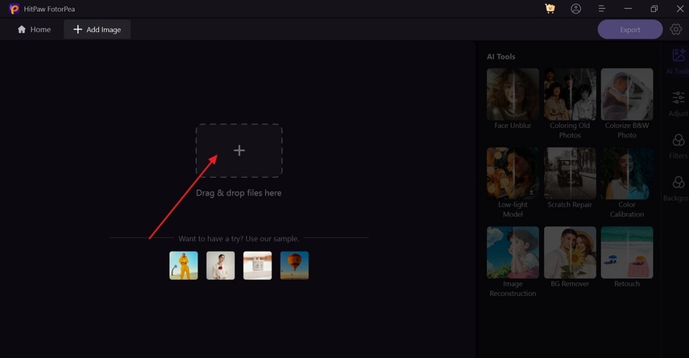
Task: Open settings via the gear icon
Action: tap(676, 30)
